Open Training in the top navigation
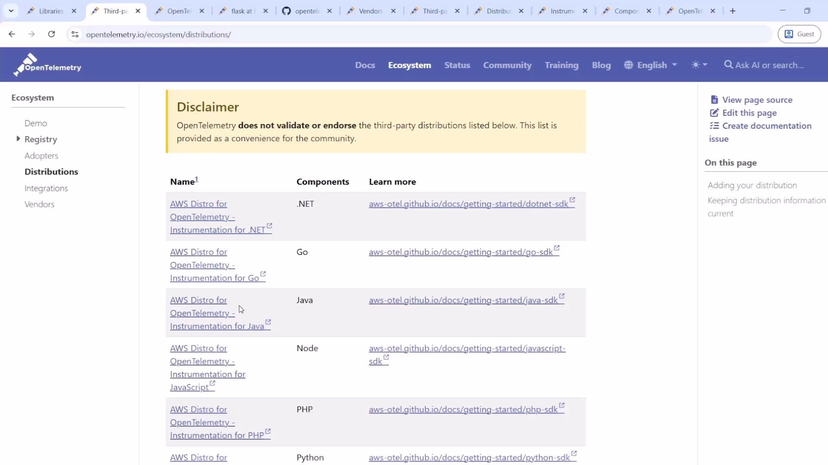Viewport: 828px width, 465px height. 561,65
